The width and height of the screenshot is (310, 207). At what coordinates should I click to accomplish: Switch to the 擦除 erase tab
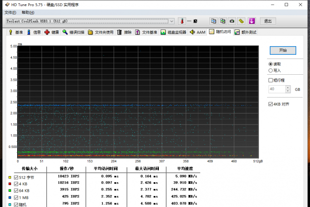point(124,32)
